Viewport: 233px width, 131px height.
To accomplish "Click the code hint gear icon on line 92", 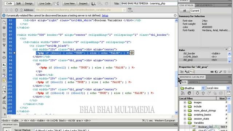I will point(132,52).
